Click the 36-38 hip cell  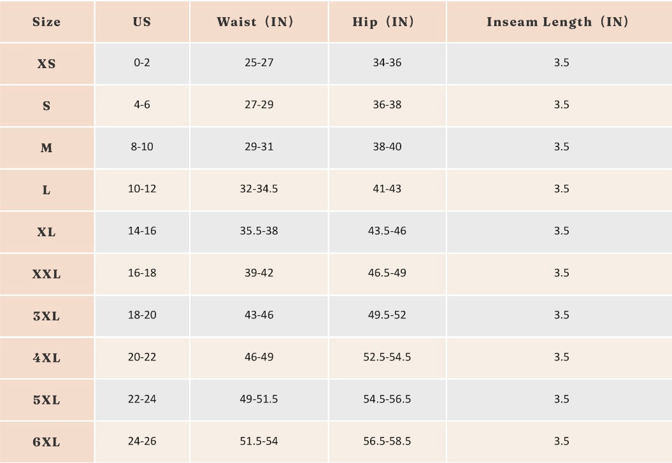387,104
